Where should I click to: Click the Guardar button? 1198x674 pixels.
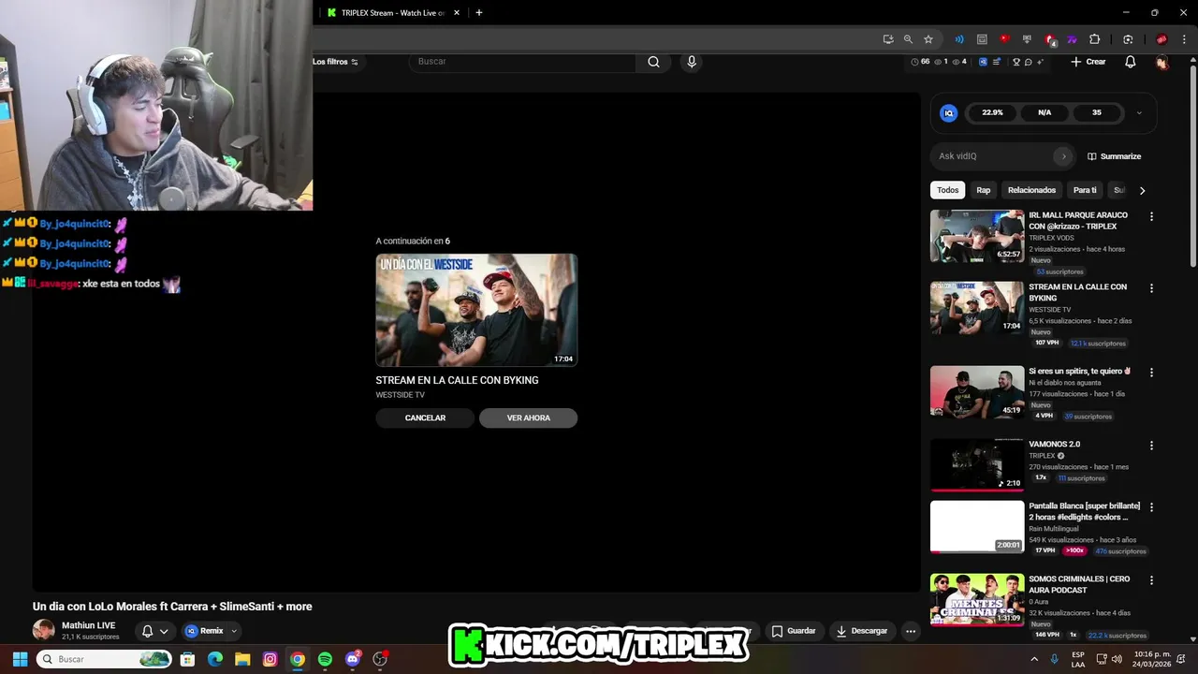(x=794, y=631)
